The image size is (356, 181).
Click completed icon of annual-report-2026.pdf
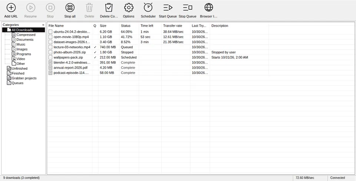tap(50, 68)
